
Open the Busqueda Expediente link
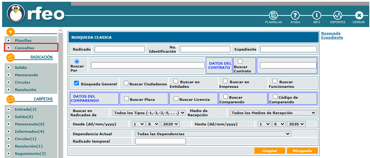332,35
